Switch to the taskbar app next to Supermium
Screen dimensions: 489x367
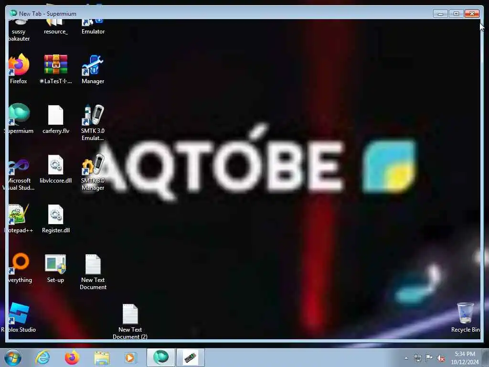pos(191,357)
